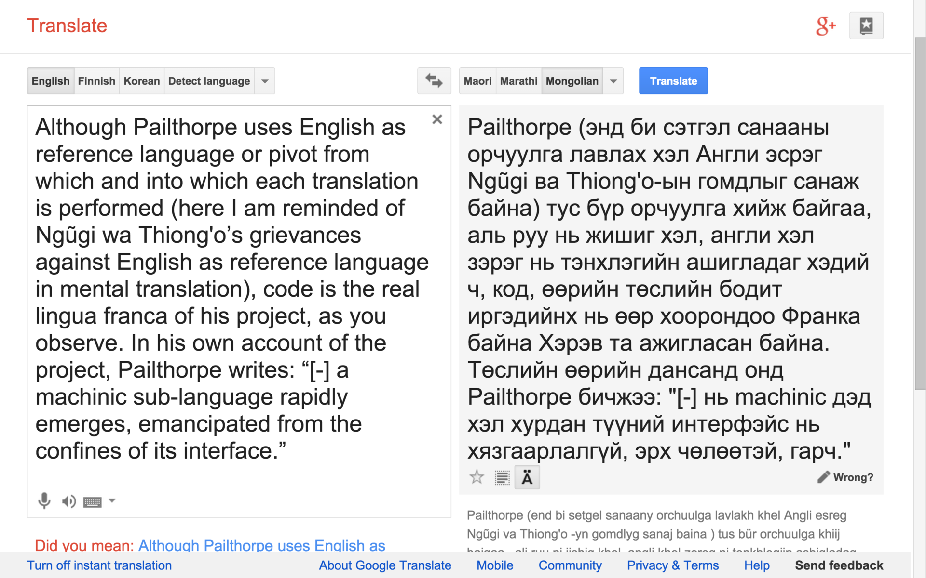This screenshot has width=926, height=578.
Task: Toggle the romanization Ä button
Action: click(527, 477)
